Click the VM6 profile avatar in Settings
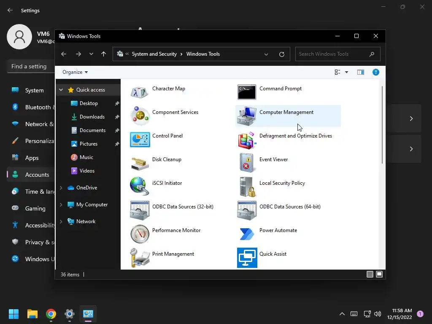Screen dimensions: 432x324 pos(19,37)
